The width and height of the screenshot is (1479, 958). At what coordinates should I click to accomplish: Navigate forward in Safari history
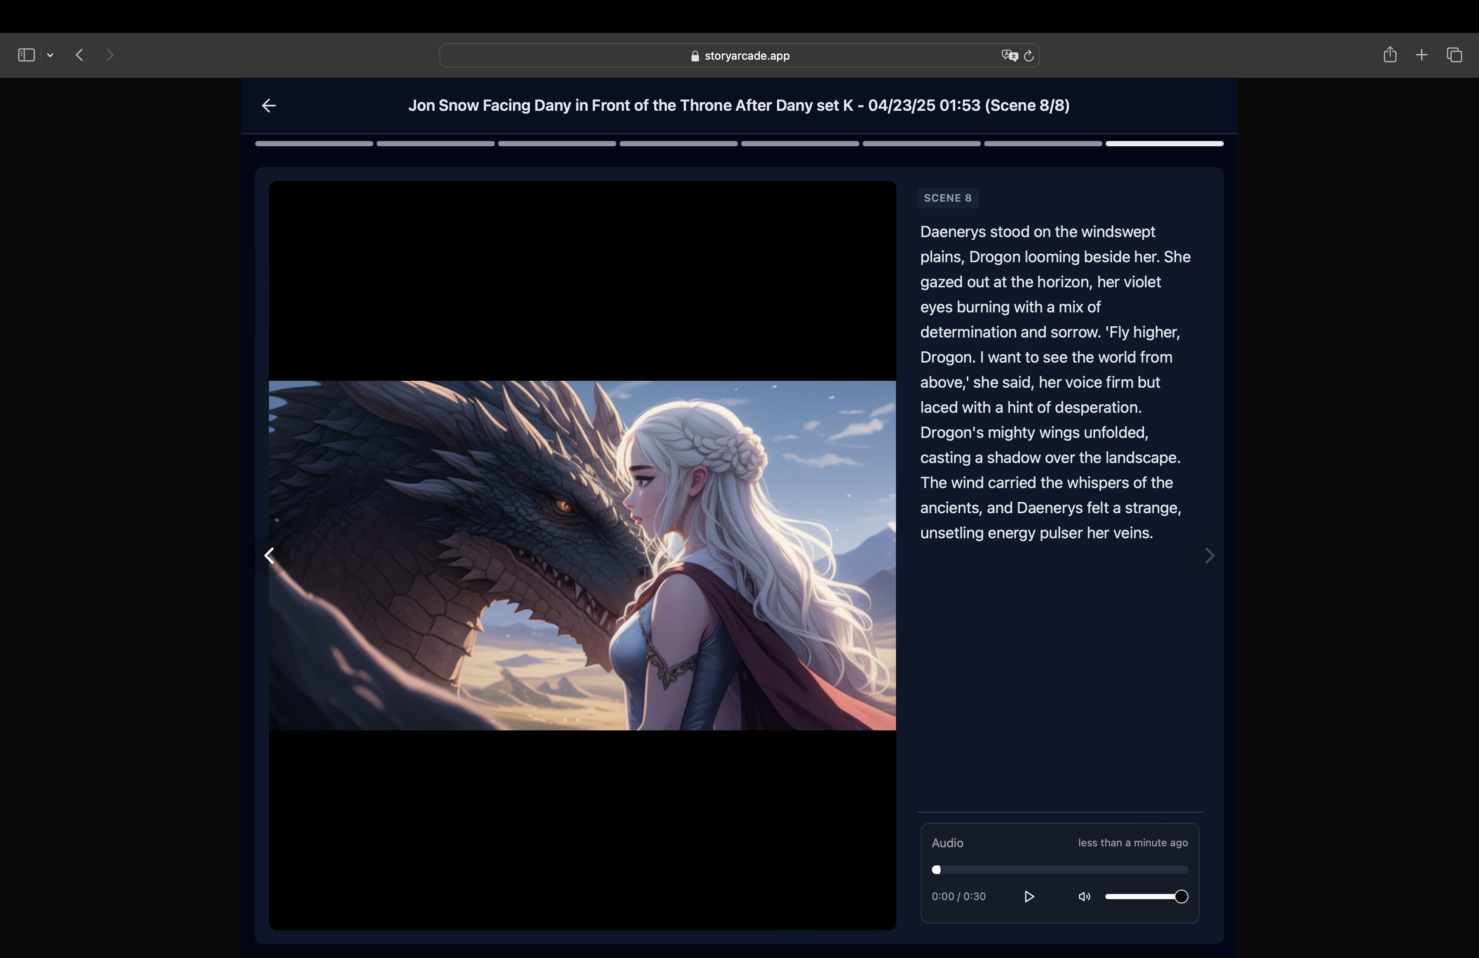tap(110, 55)
